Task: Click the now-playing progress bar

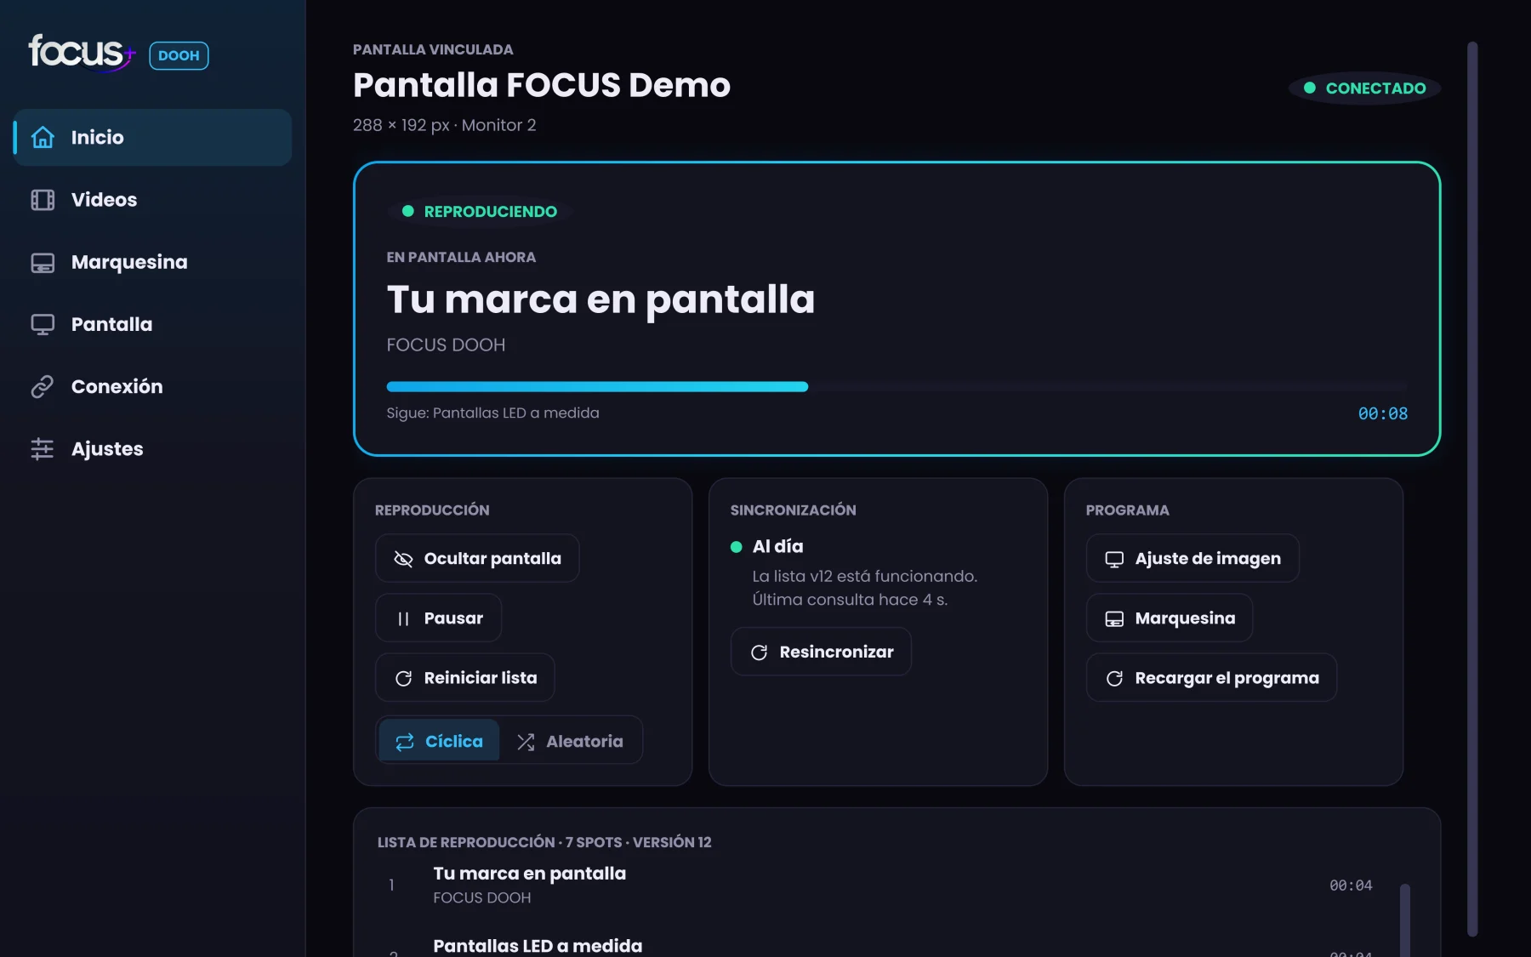Action: (896, 387)
